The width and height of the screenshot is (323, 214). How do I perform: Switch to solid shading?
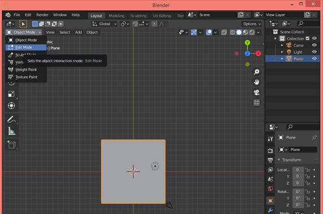pos(239,33)
